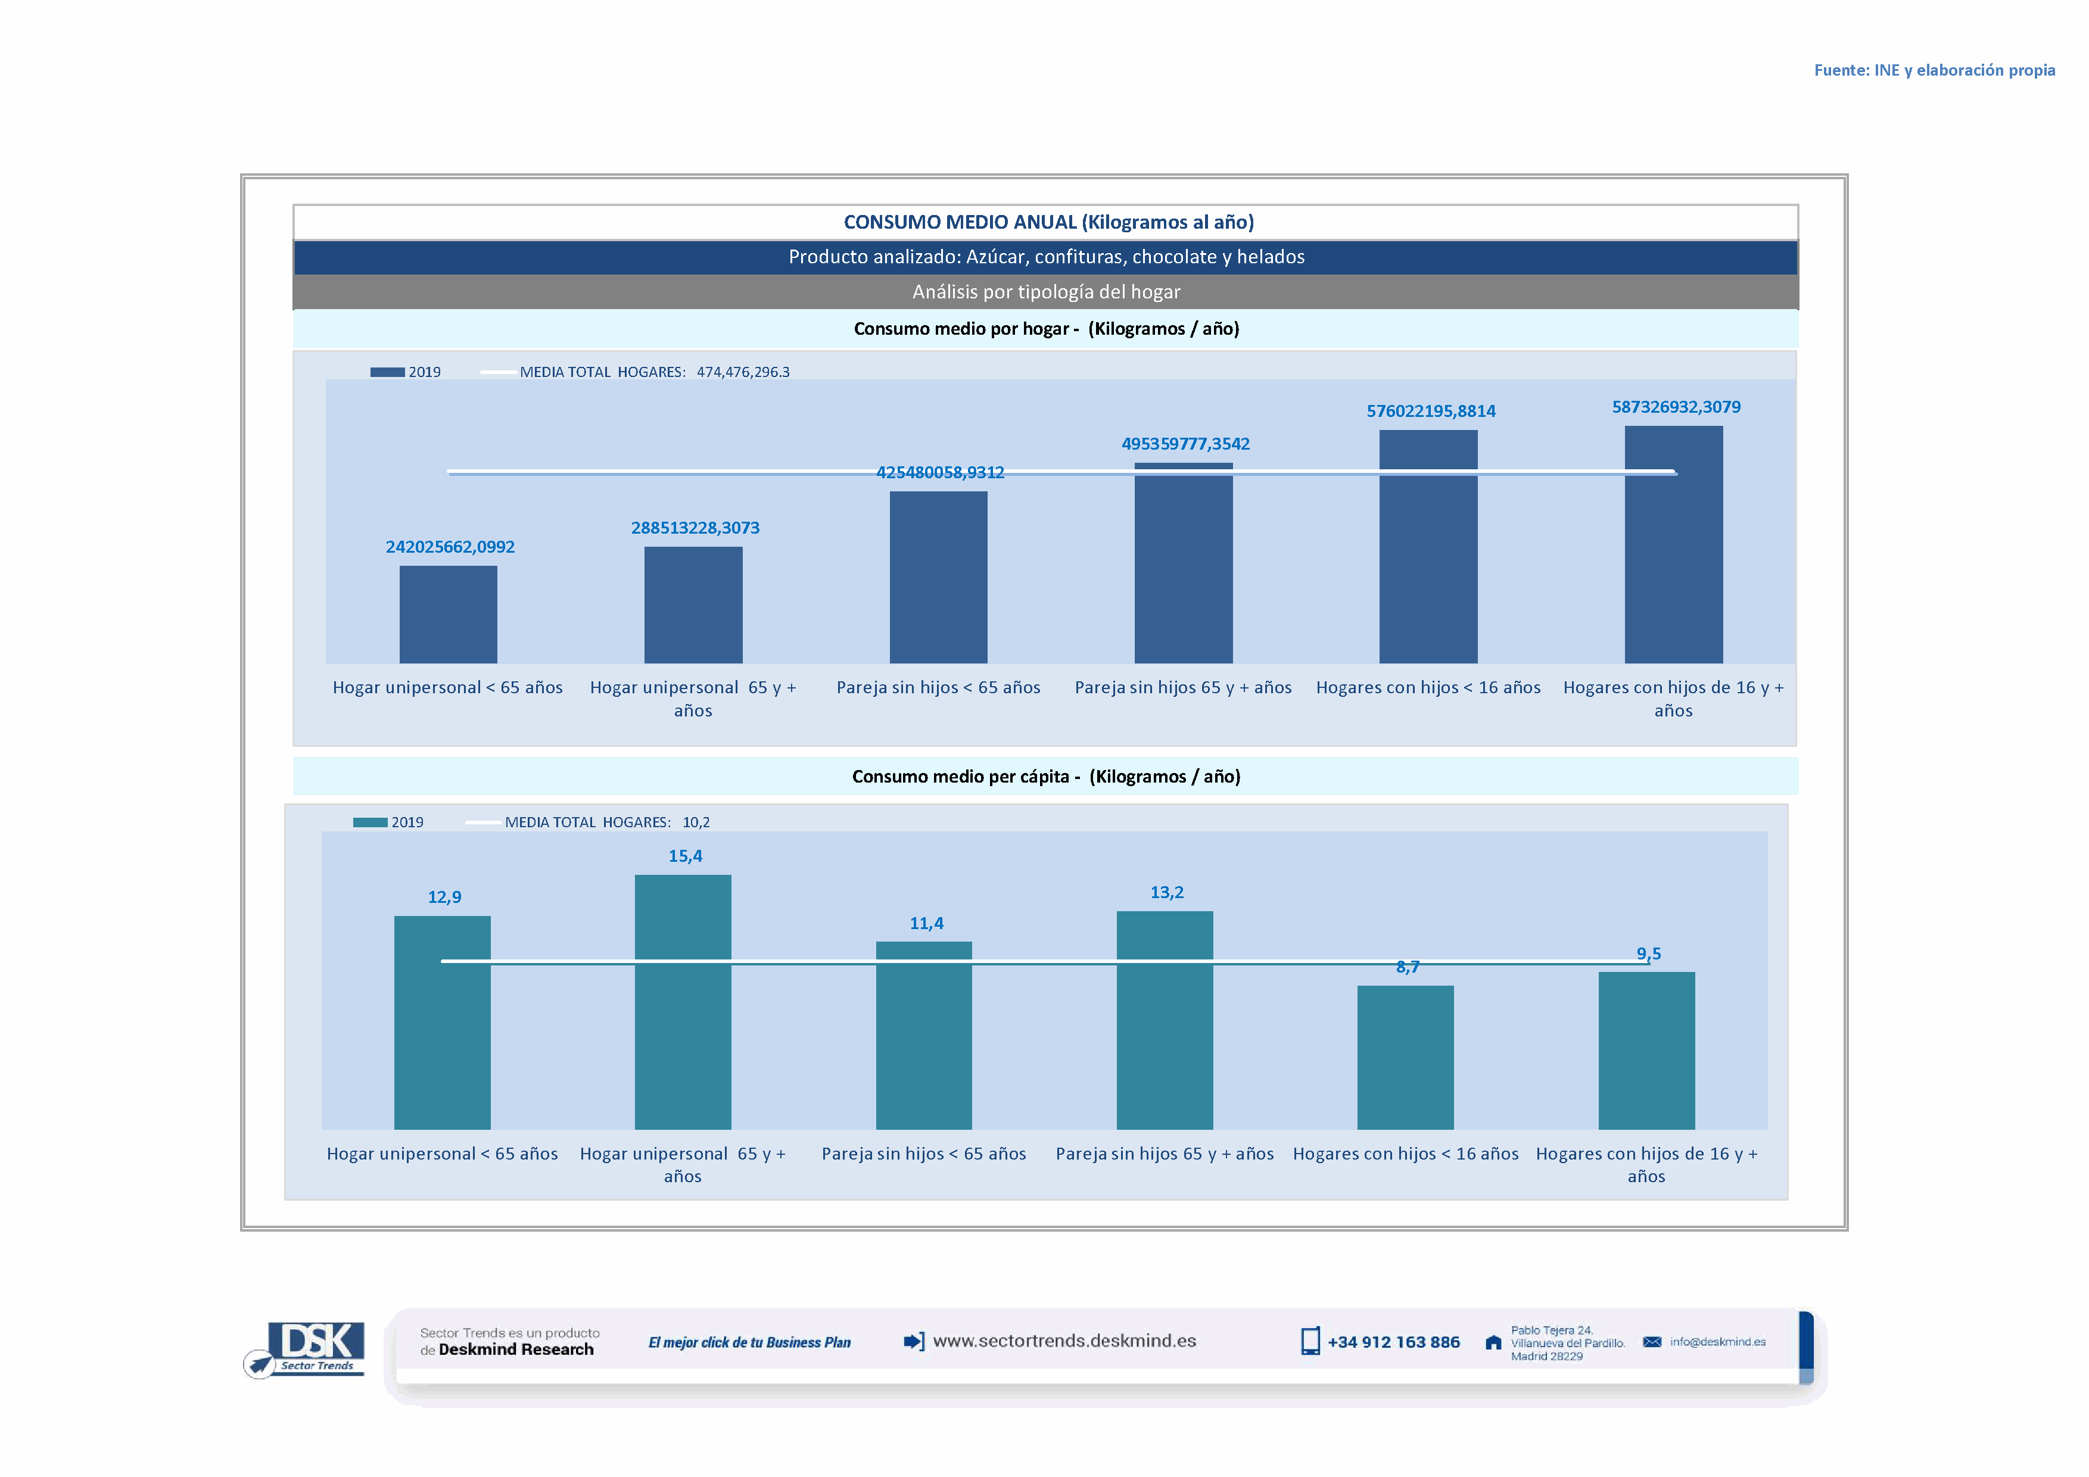Click the arrow icon beside website address
The image size is (2089, 1477).
pos(914,1341)
